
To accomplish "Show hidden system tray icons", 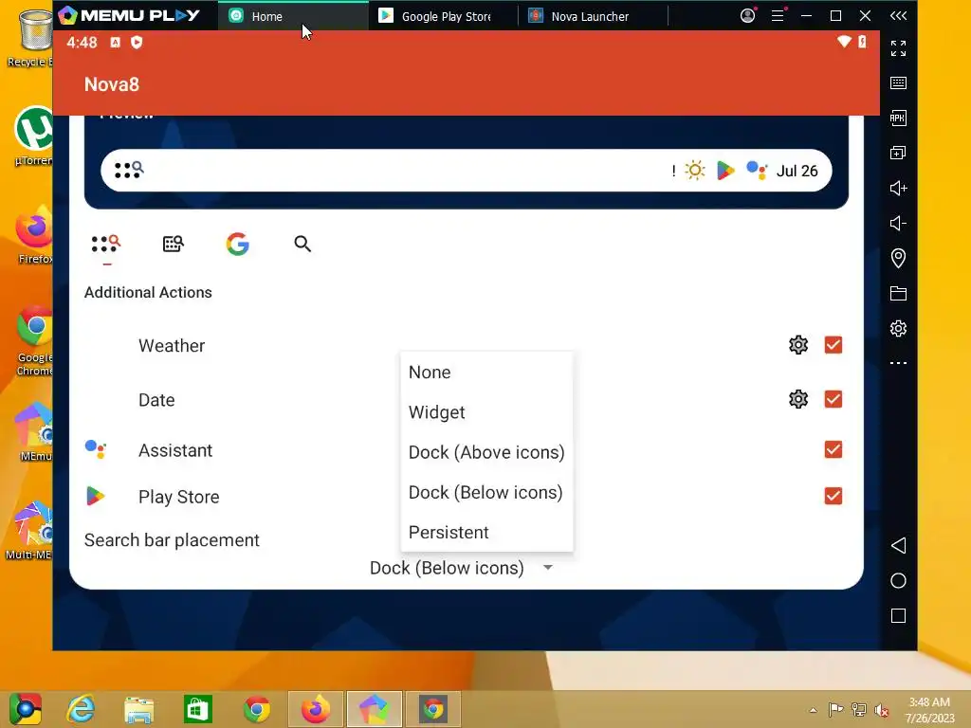I will pyautogui.click(x=813, y=710).
